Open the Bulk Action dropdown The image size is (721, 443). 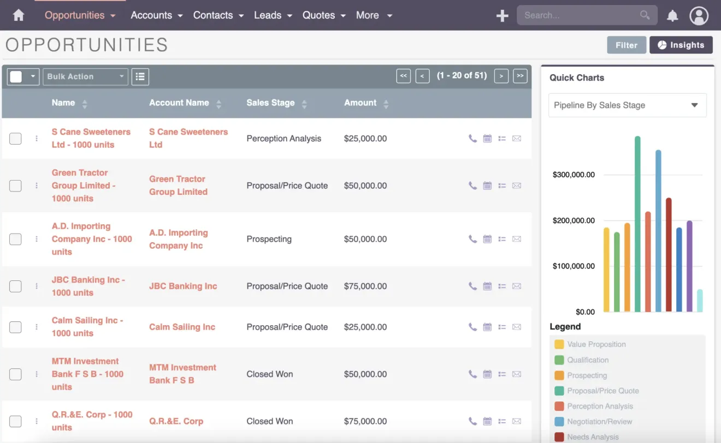tap(85, 76)
